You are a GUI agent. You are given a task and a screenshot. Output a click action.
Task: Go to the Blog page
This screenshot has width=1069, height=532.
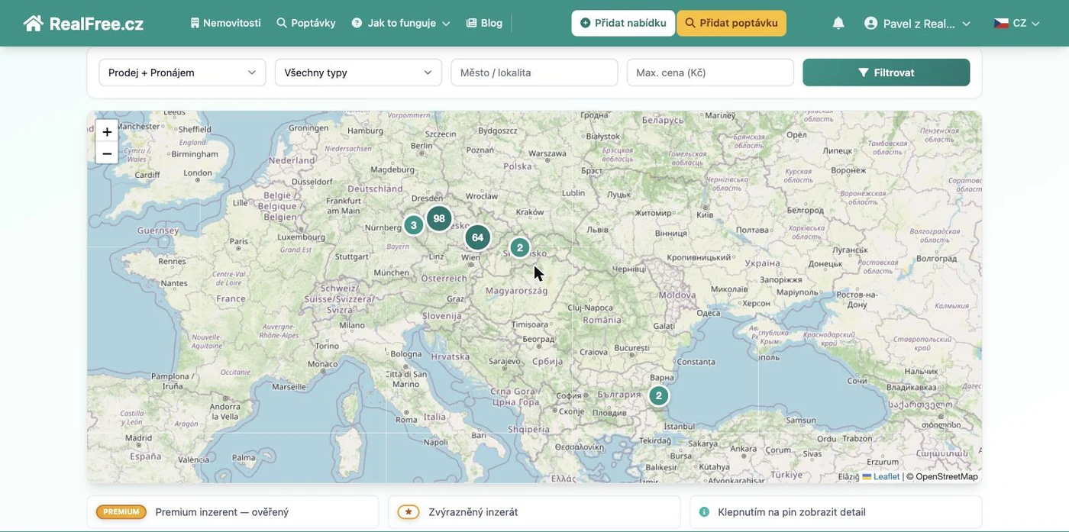(x=484, y=23)
